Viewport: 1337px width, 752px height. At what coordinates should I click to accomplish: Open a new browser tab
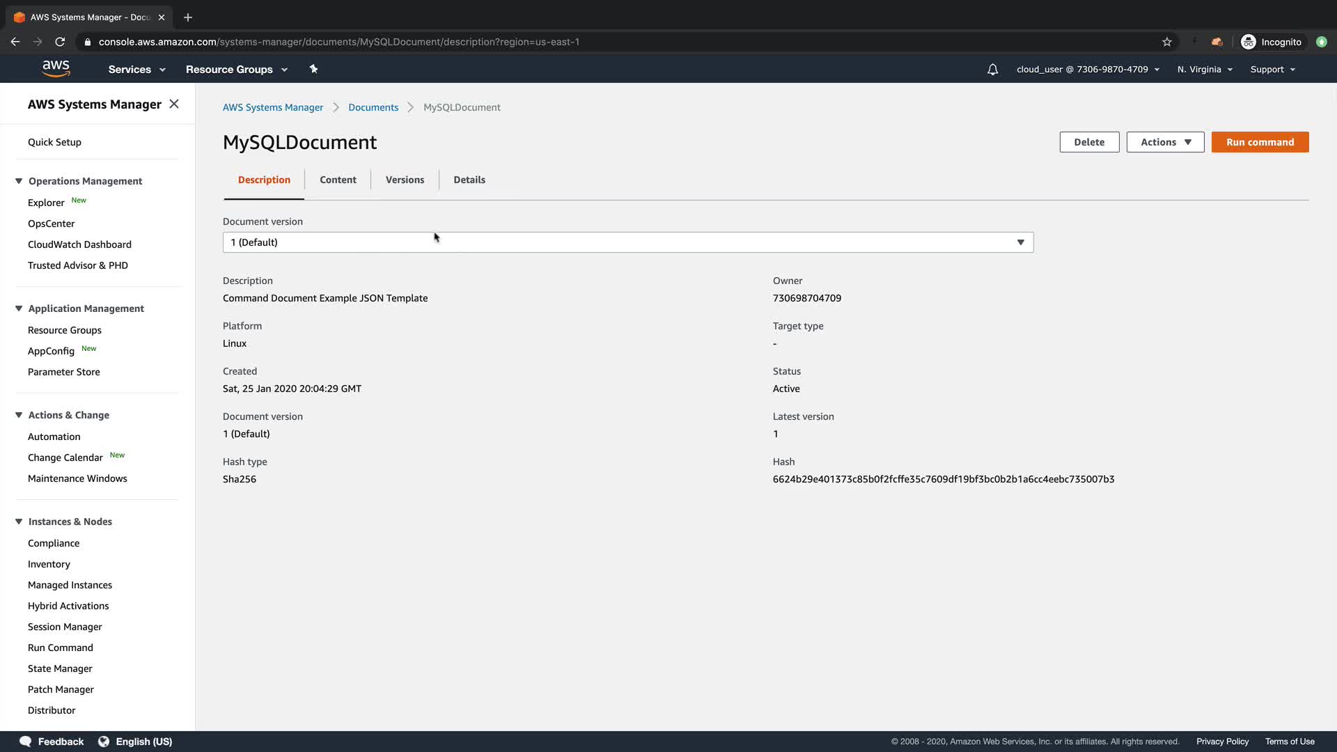coord(188,17)
